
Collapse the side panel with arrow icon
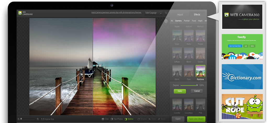[166, 13]
